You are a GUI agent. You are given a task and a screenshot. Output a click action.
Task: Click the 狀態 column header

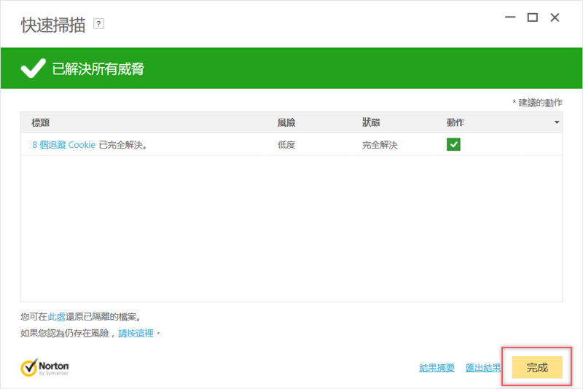pyautogui.click(x=371, y=122)
